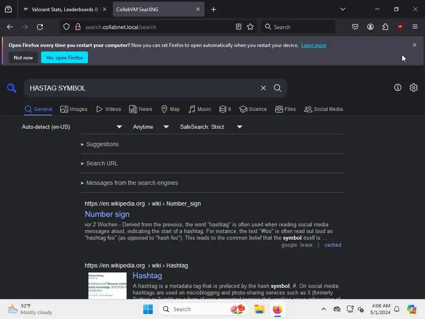Show connection security padlock details
The width and height of the screenshot is (425, 319).
coord(78,27)
